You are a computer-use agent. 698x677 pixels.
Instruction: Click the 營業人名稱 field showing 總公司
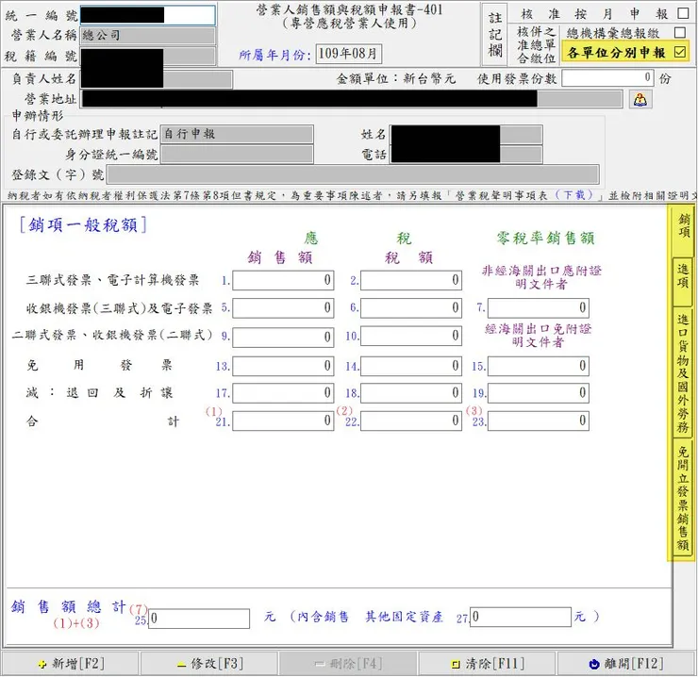point(148,36)
